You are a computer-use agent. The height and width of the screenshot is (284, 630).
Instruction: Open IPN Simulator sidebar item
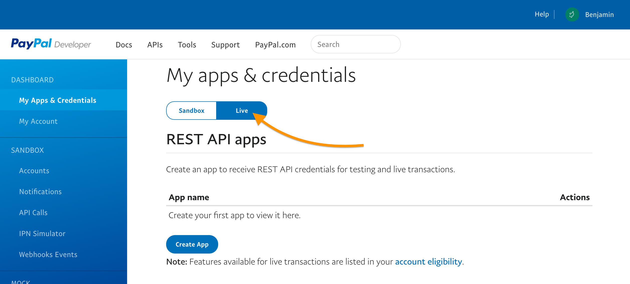tap(42, 234)
